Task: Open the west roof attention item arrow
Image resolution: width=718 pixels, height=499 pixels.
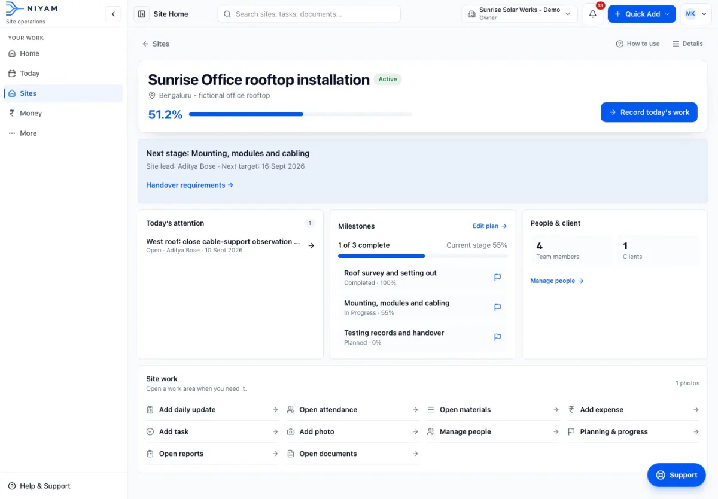Action: click(311, 245)
